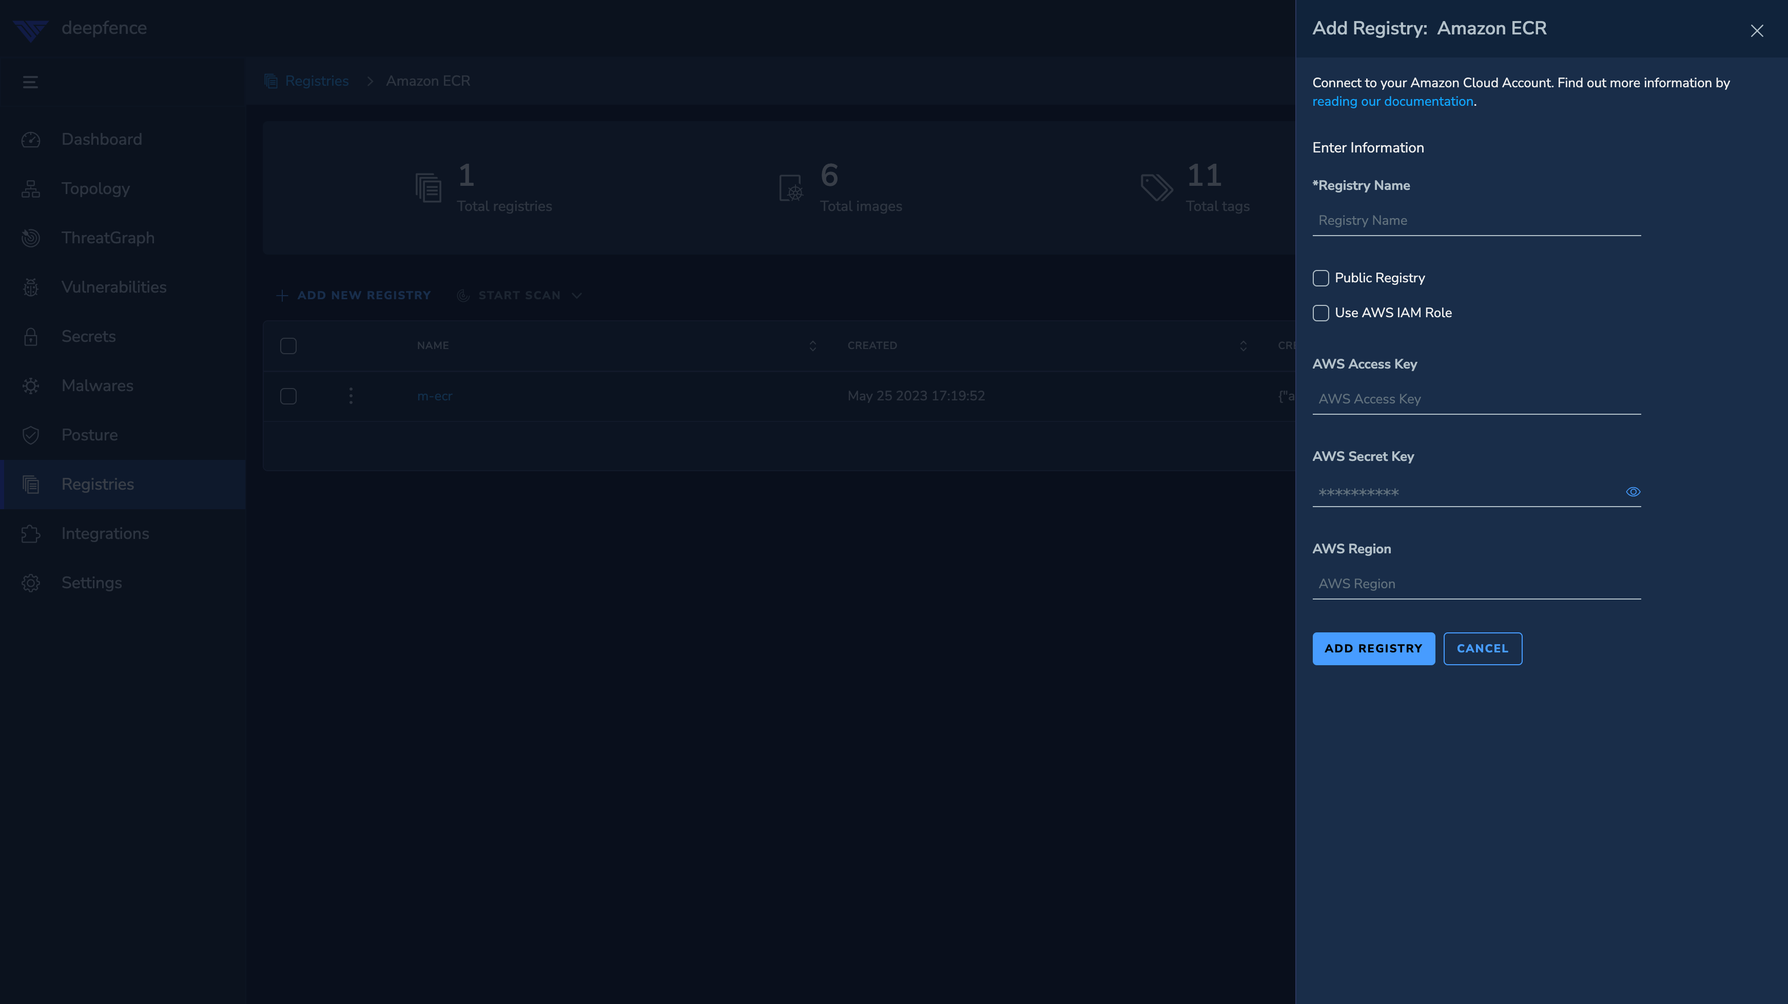Image resolution: width=1788 pixels, height=1004 pixels.
Task: Navigate to Vulnerabilities in the sidebar
Action: [123, 287]
